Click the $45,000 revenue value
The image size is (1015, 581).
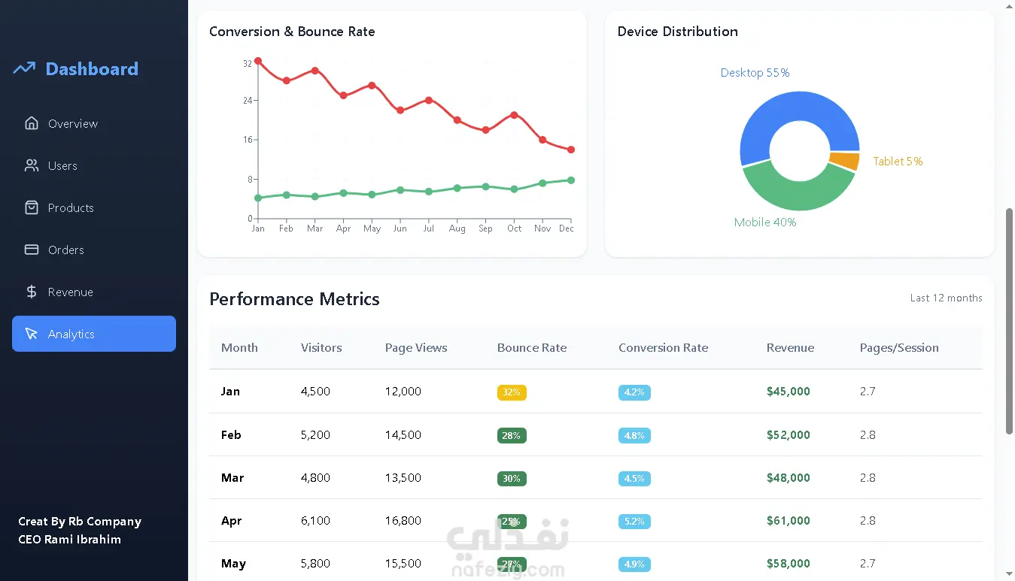point(789,392)
